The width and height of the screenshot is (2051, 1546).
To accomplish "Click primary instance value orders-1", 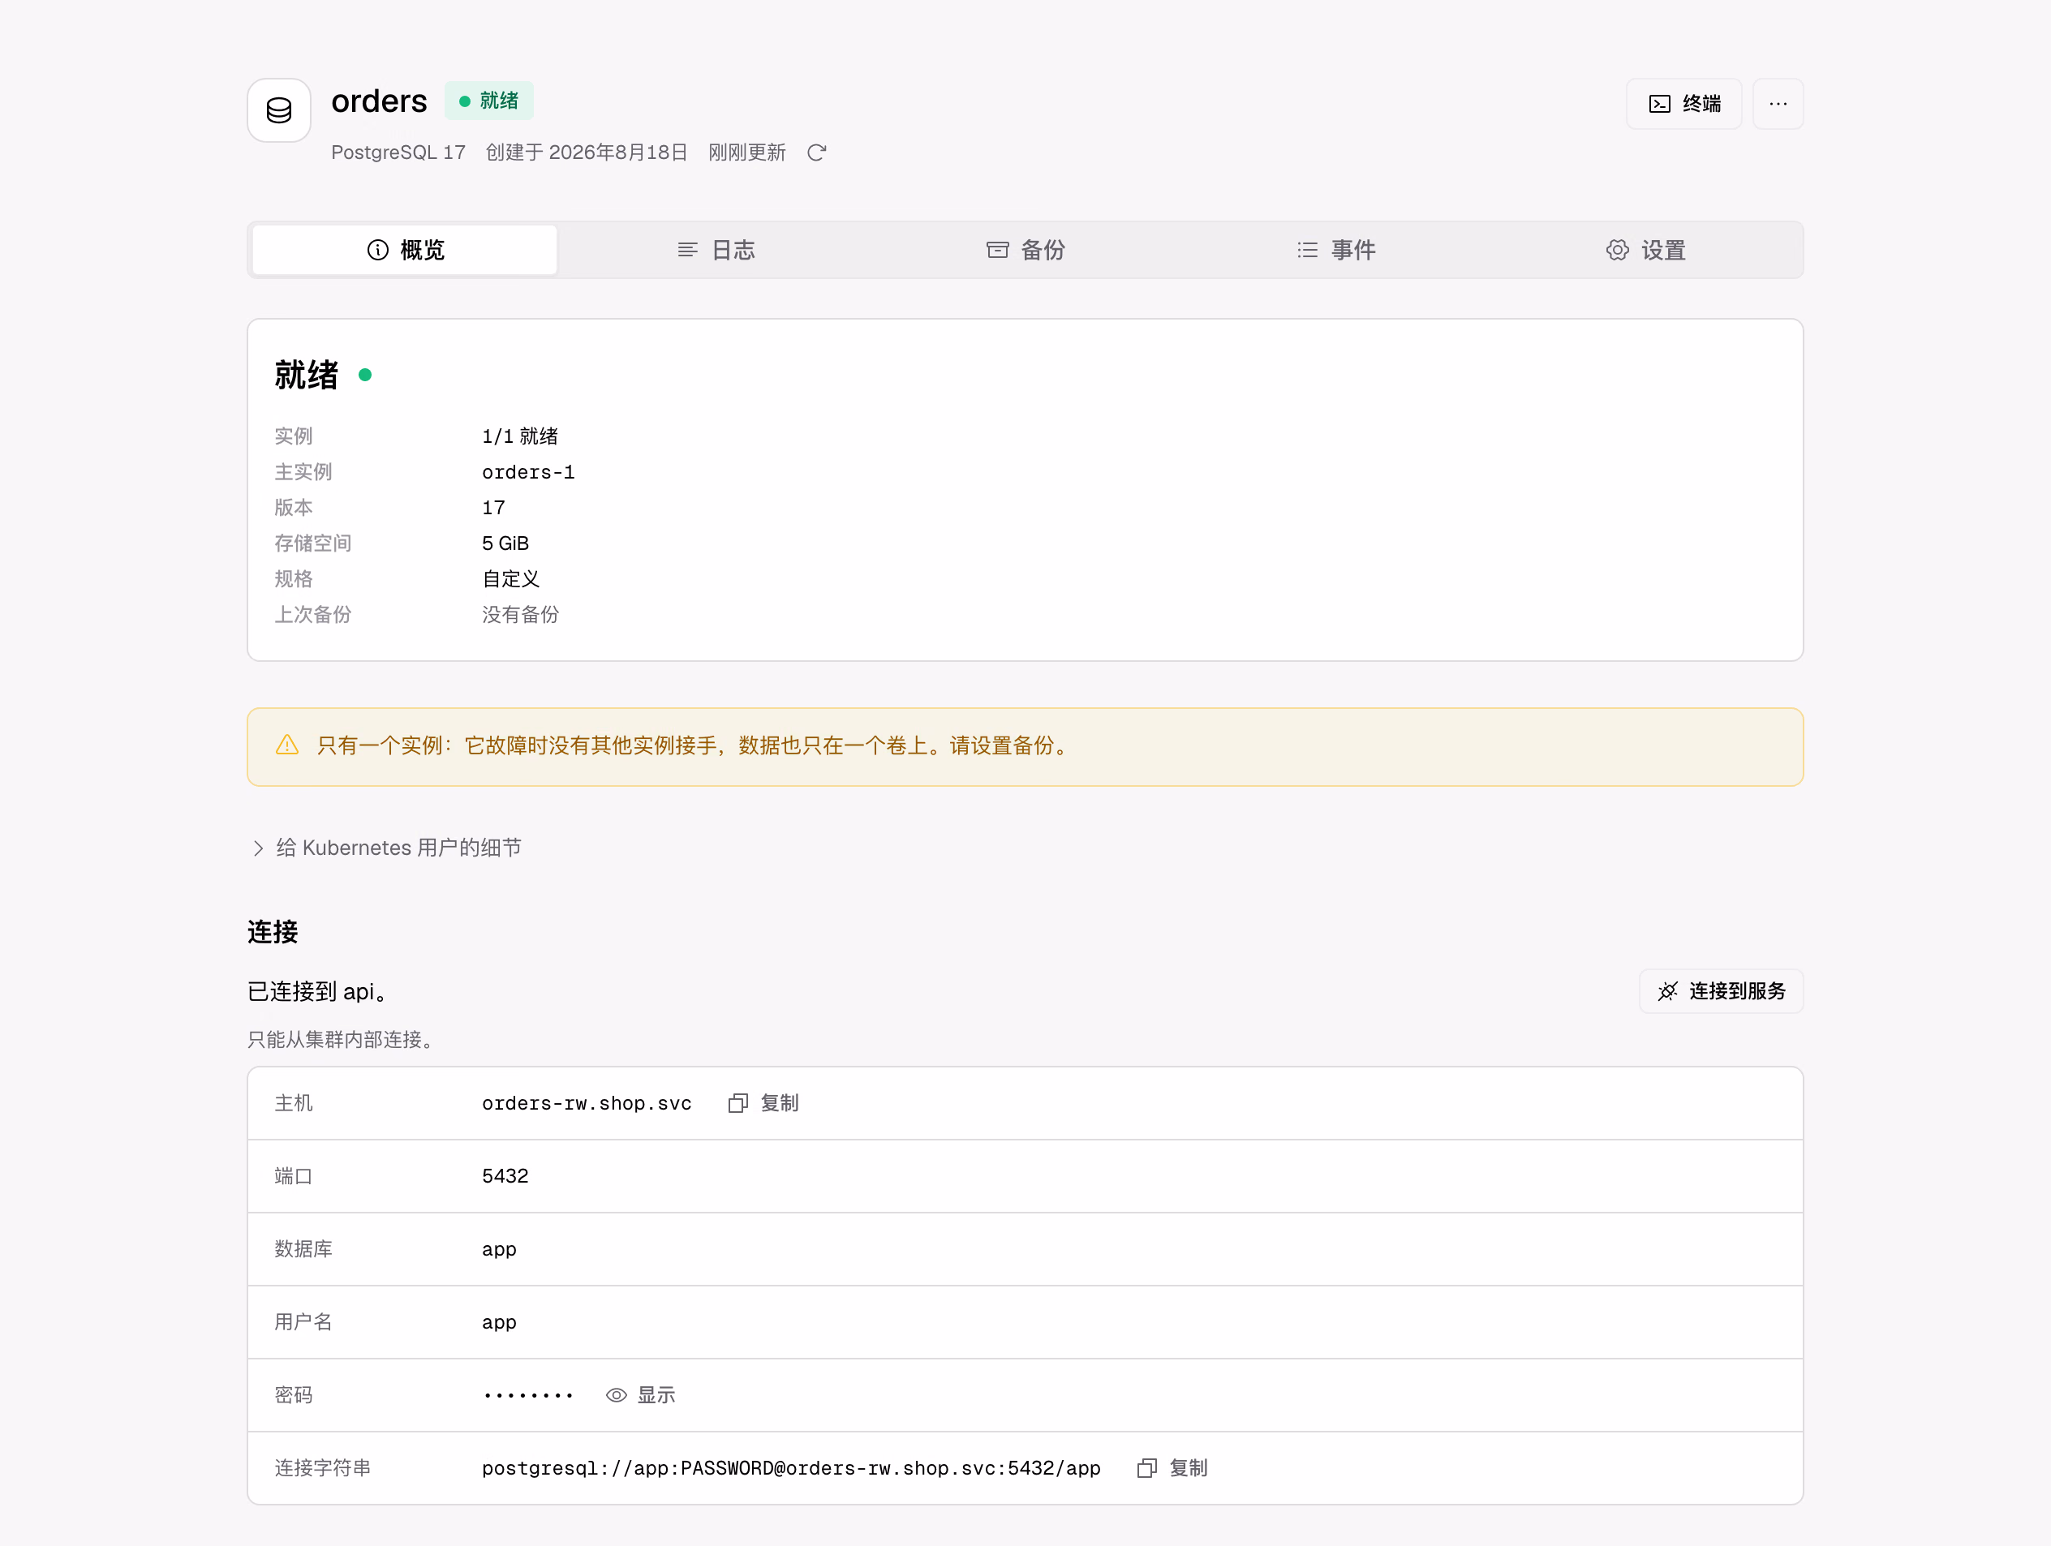I will click(x=528, y=472).
